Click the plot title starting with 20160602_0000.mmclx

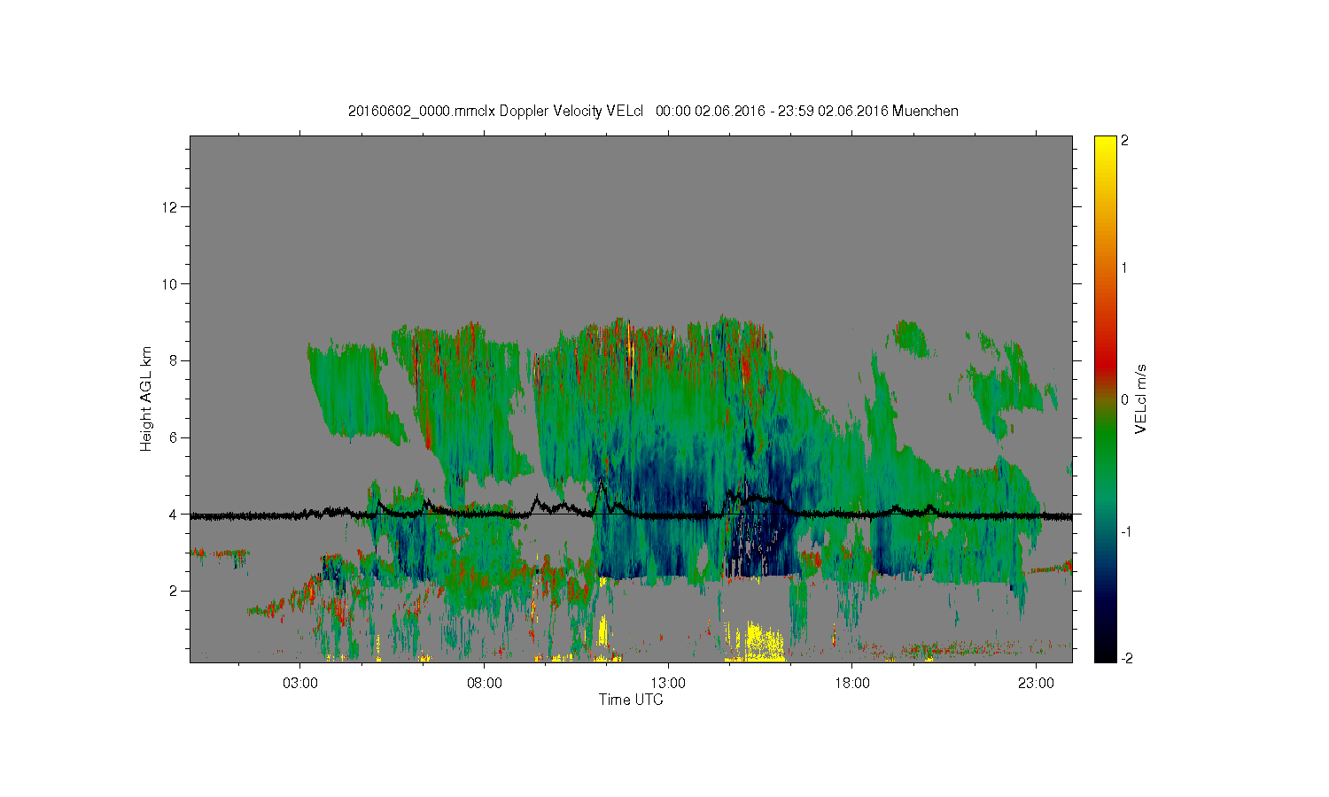tap(653, 111)
